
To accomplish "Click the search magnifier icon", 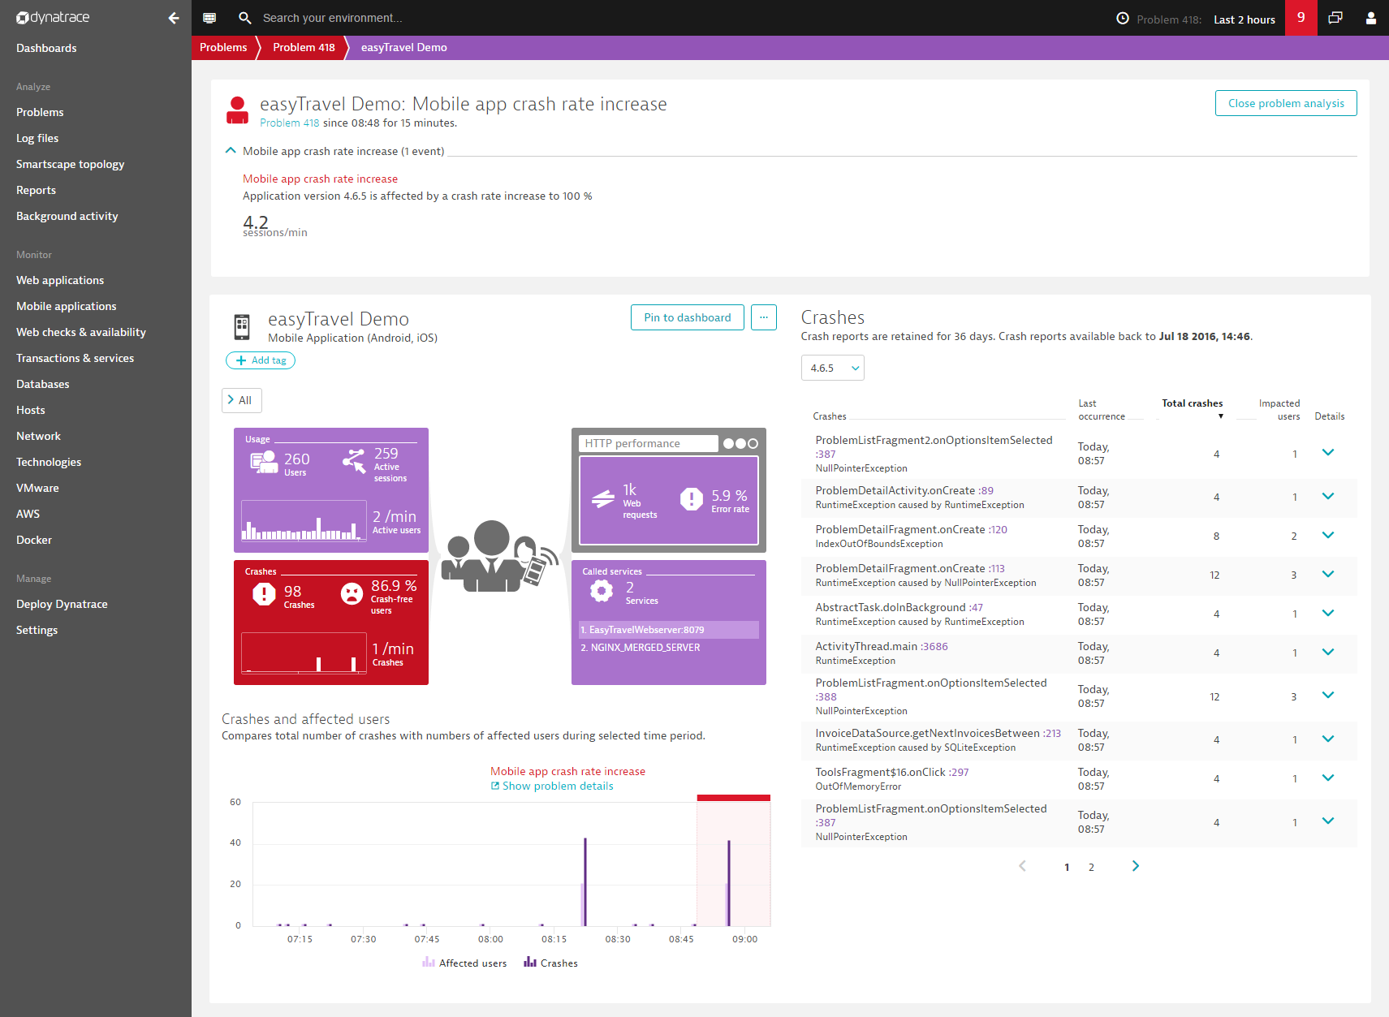I will 244,18.
